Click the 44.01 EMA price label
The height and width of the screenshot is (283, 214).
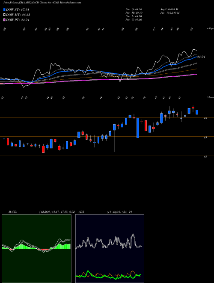pos(201,57)
